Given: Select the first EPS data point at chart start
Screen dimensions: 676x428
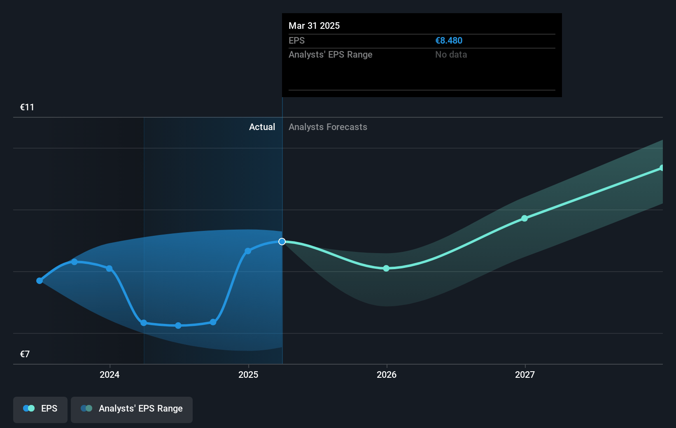Looking at the screenshot, I should click(40, 281).
